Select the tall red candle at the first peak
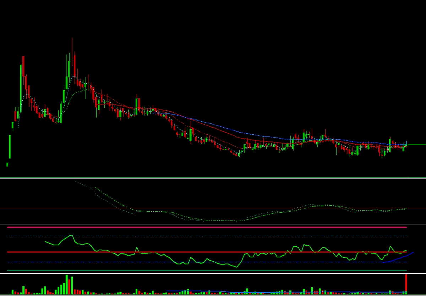The width and height of the screenshot is (426, 296). (x=23, y=66)
